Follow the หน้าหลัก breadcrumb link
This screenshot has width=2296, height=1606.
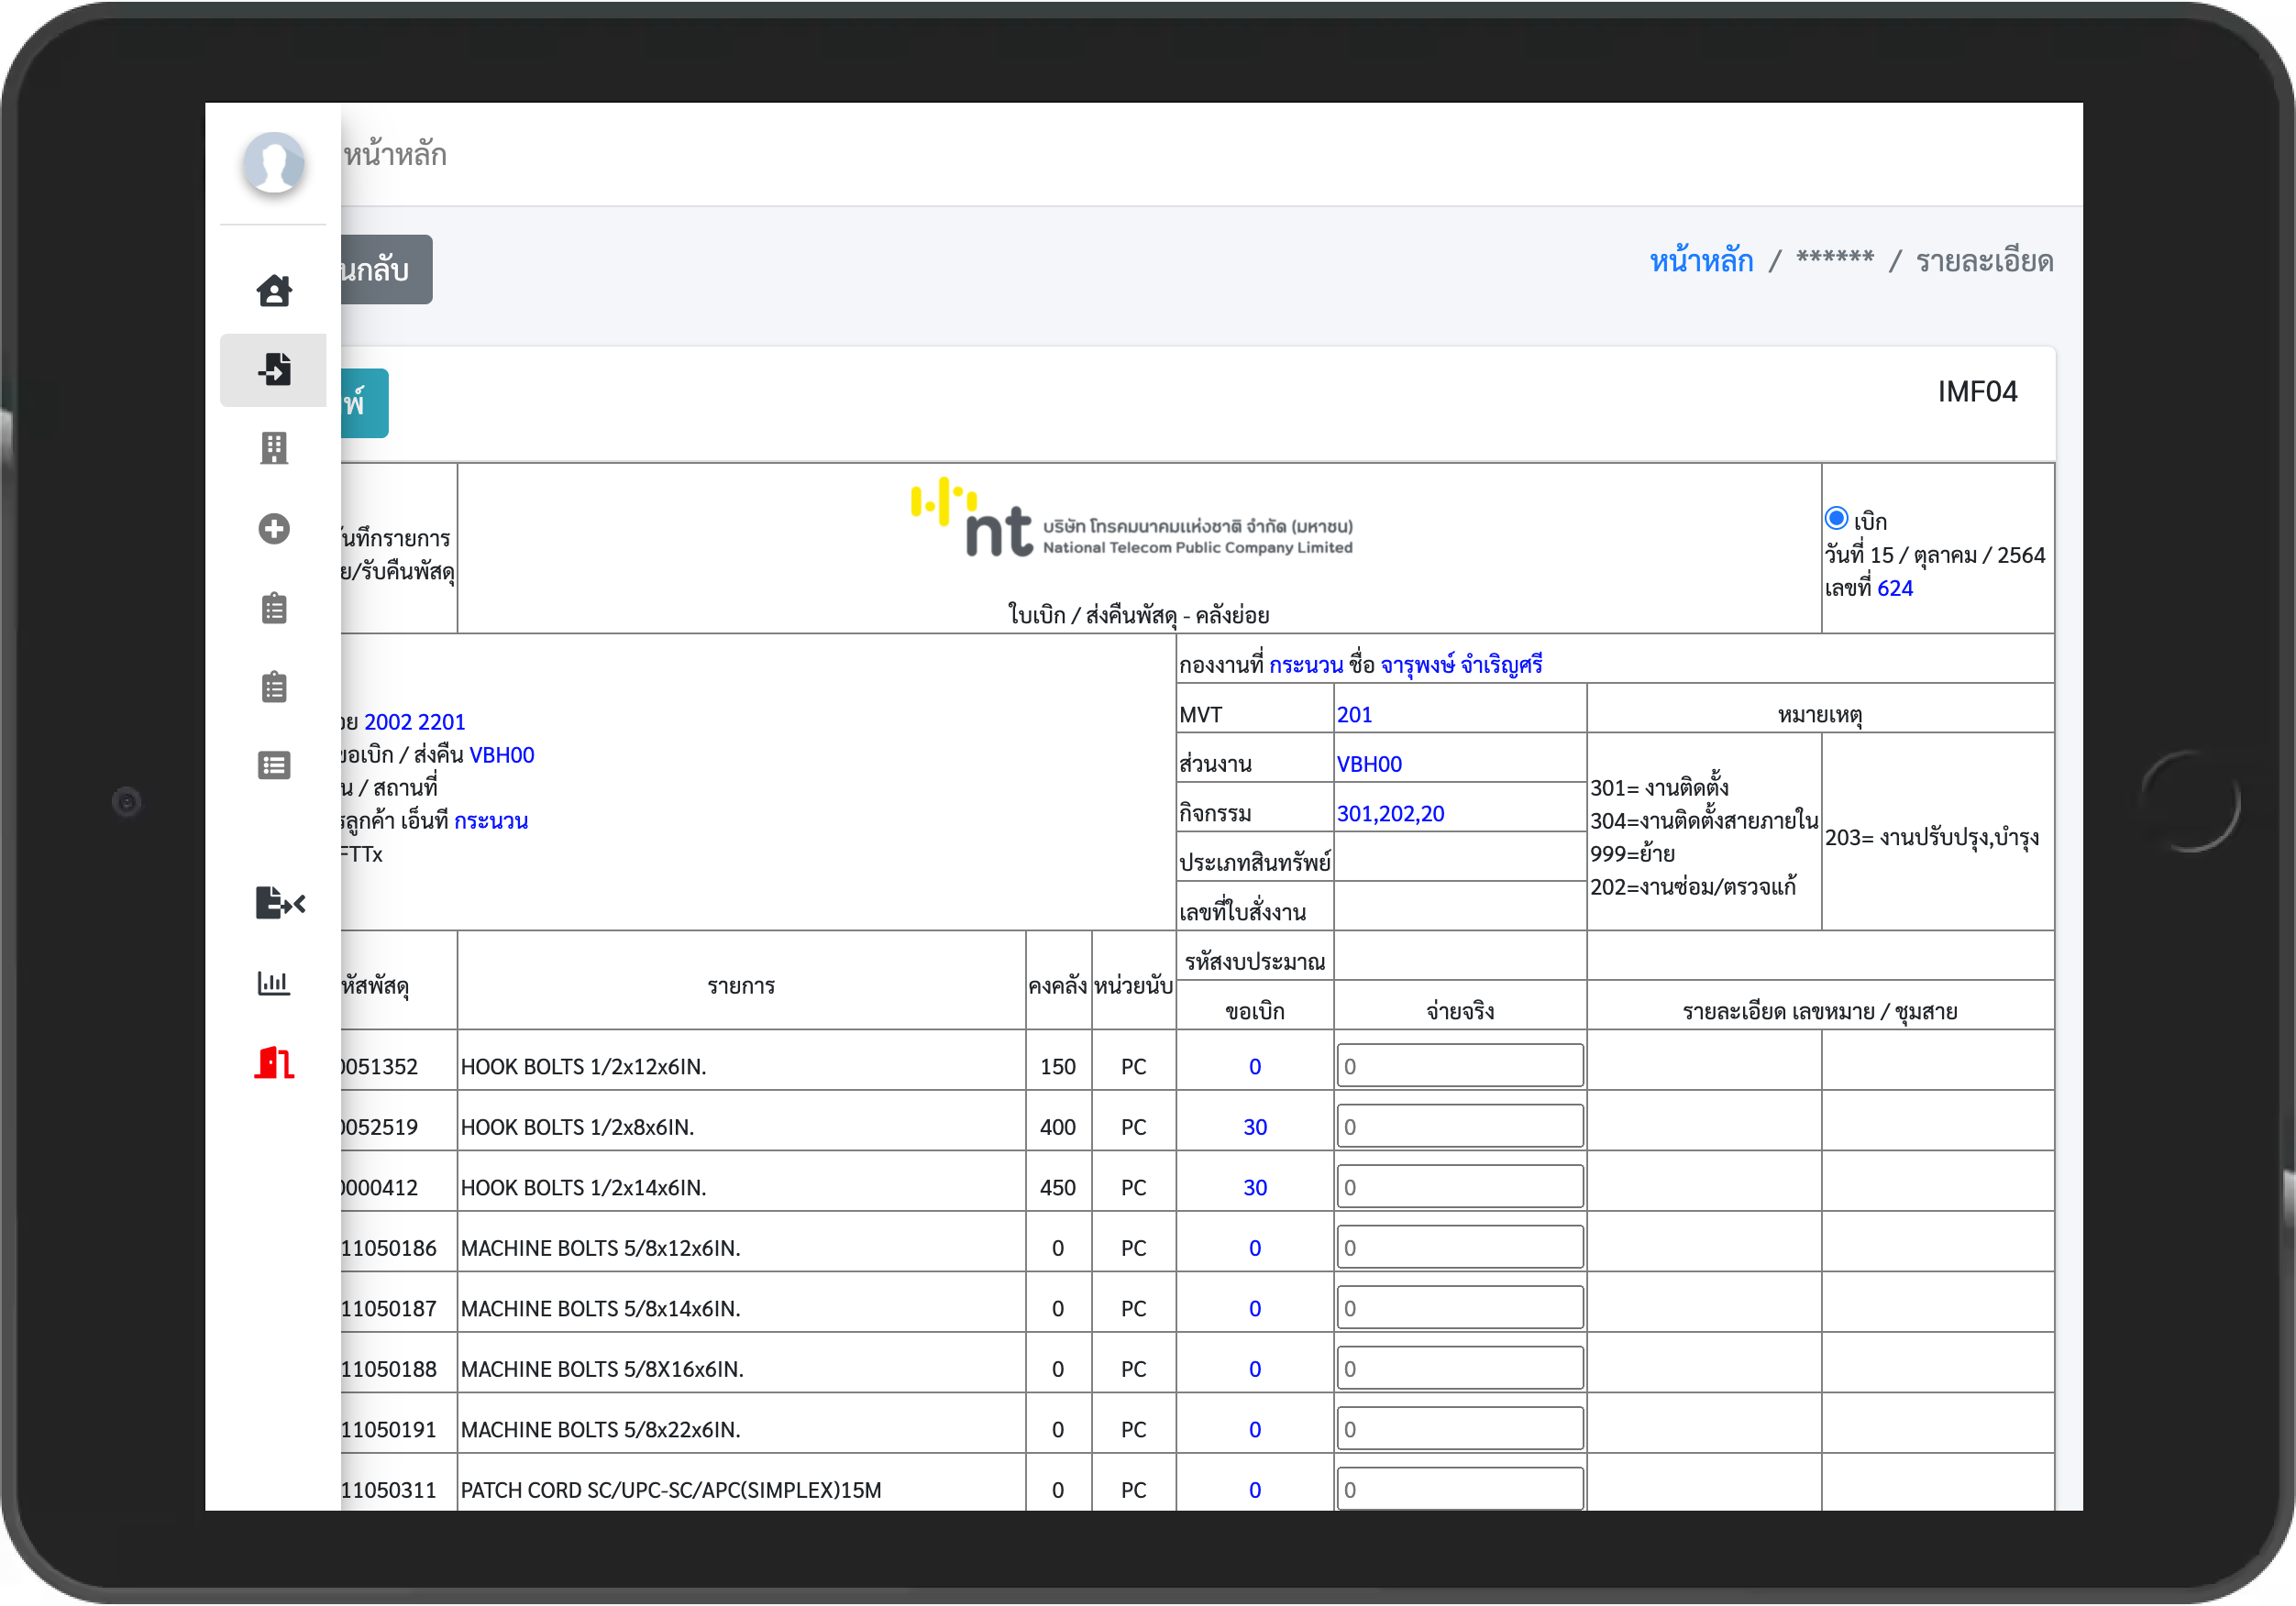coord(1701,261)
